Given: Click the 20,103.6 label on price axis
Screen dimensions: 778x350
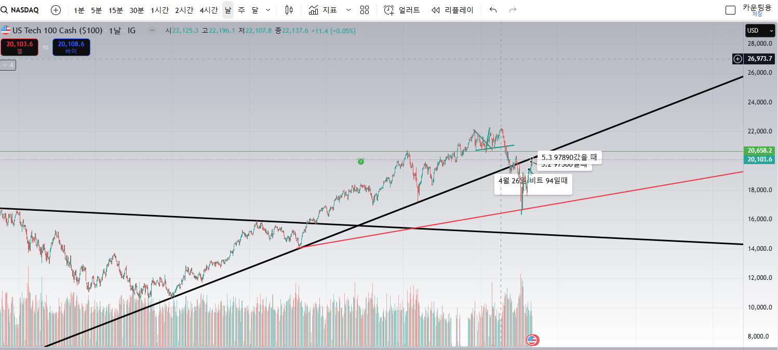Looking at the screenshot, I should [760, 159].
